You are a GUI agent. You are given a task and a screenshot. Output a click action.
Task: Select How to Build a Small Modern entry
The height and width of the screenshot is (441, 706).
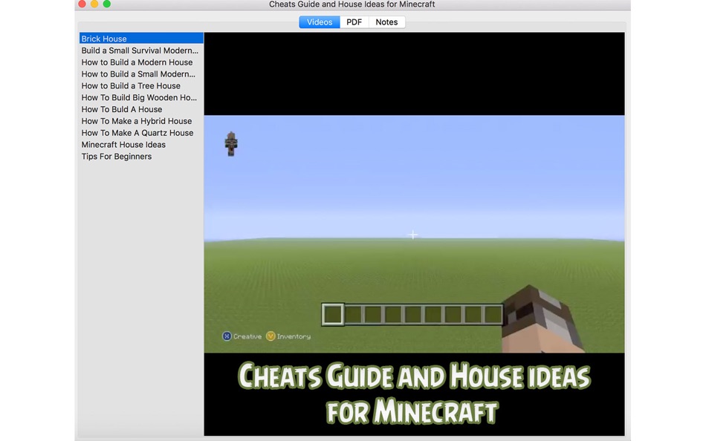pos(141,73)
